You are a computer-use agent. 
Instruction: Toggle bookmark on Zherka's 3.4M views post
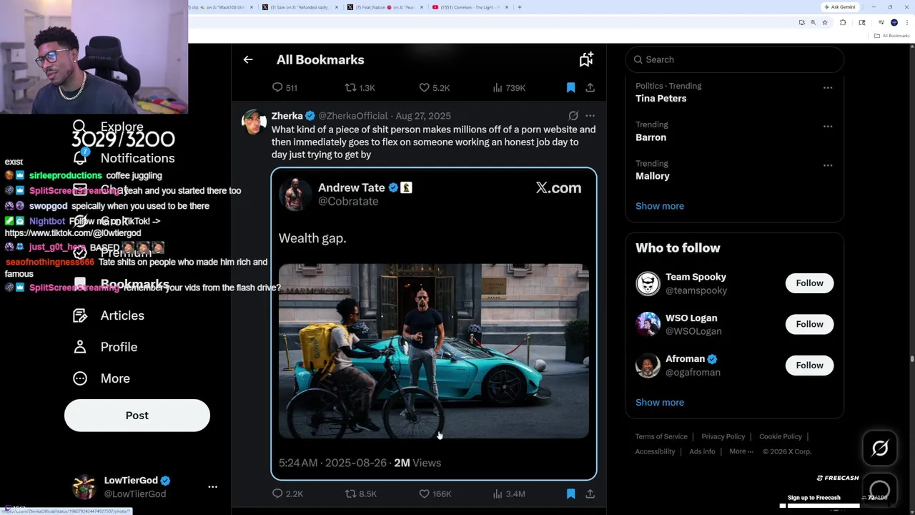(570, 494)
